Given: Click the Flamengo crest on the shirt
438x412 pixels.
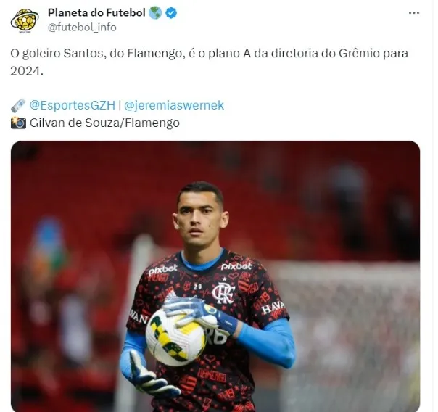Looking at the screenshot, I should click(223, 292).
